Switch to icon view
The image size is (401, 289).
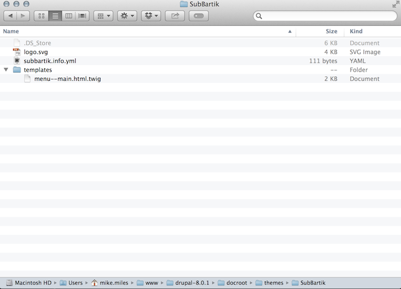[42, 16]
